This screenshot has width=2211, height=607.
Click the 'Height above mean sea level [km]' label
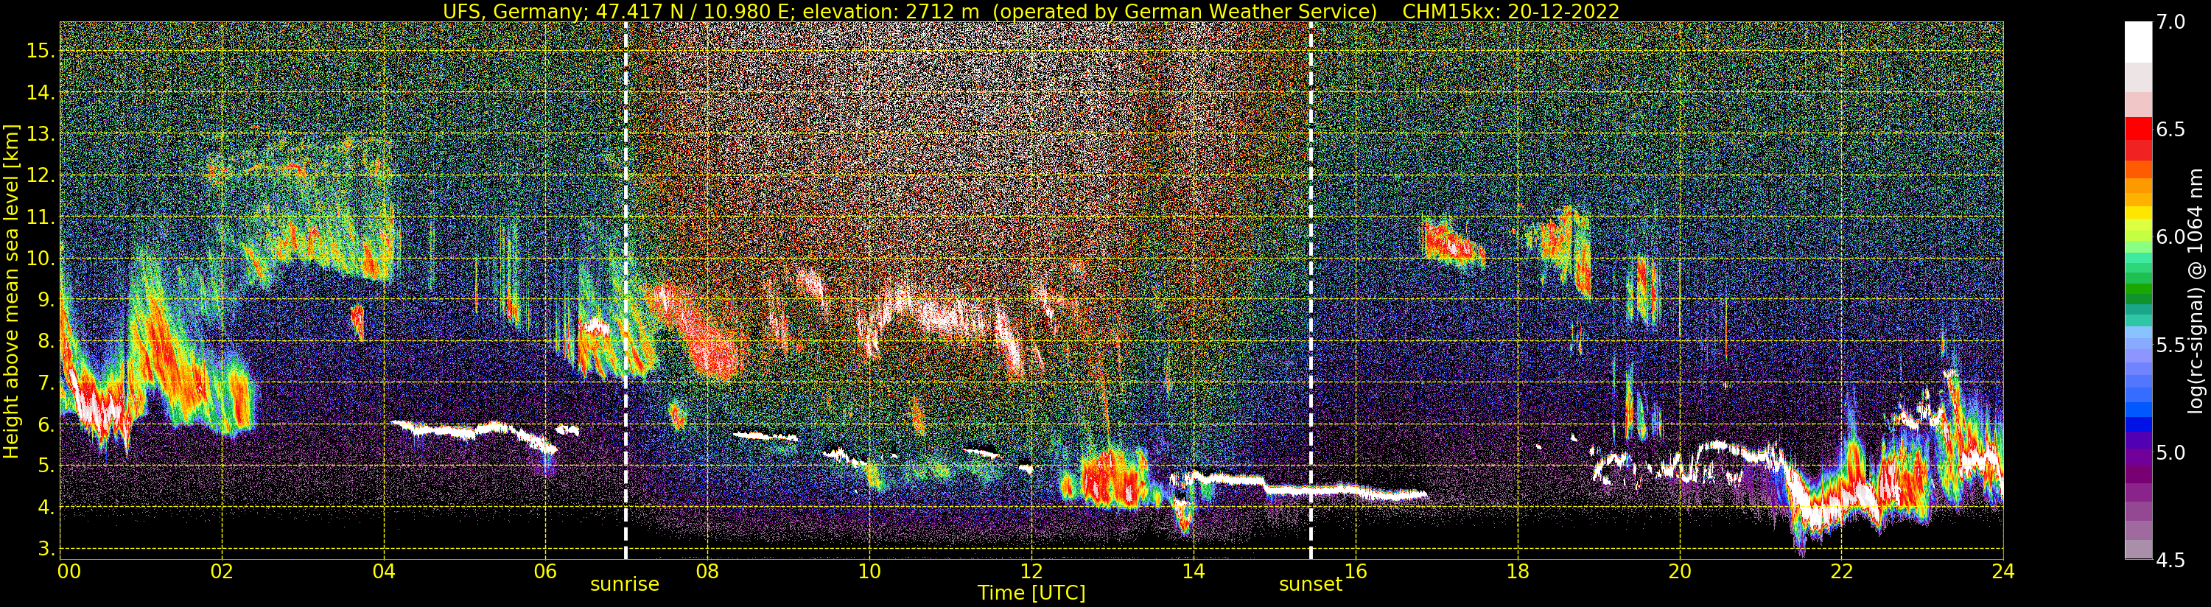pyautogui.click(x=11, y=291)
